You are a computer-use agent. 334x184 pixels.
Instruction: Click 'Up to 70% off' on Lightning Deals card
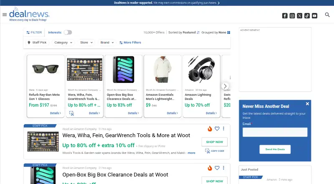point(197,105)
